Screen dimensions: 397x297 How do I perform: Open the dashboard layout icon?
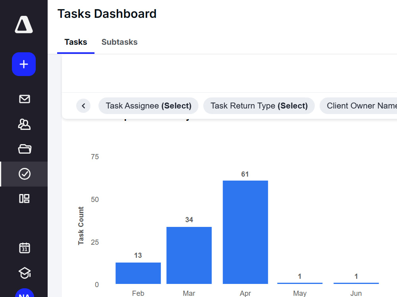coord(25,198)
